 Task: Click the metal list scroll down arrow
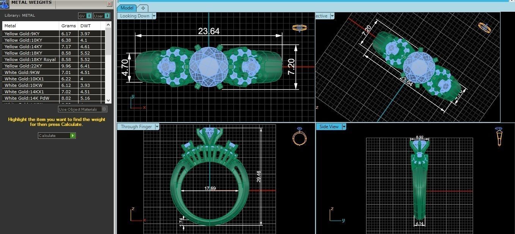(108, 100)
